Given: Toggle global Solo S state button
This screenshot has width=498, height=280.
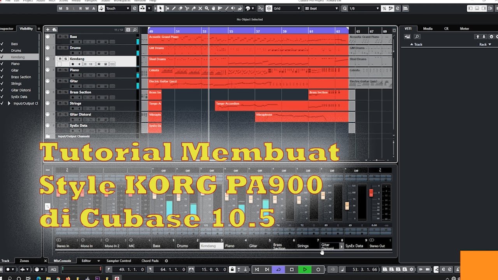Looking at the screenshot, I should [67, 8].
